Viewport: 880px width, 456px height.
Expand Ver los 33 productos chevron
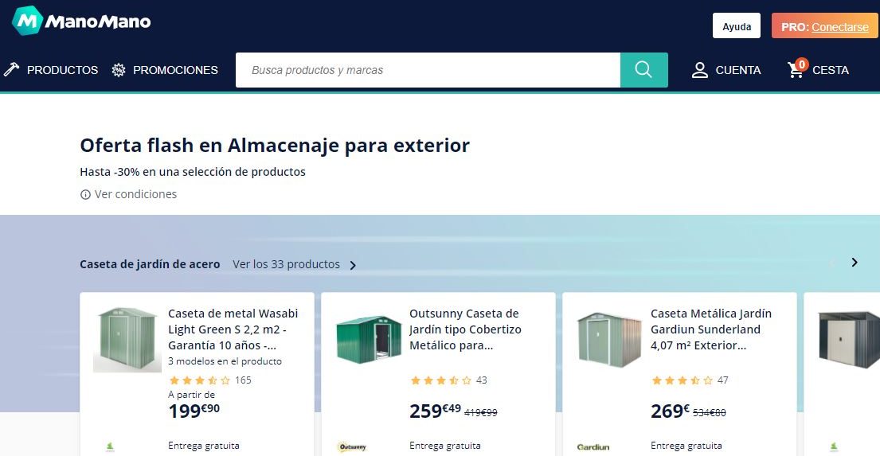point(354,265)
